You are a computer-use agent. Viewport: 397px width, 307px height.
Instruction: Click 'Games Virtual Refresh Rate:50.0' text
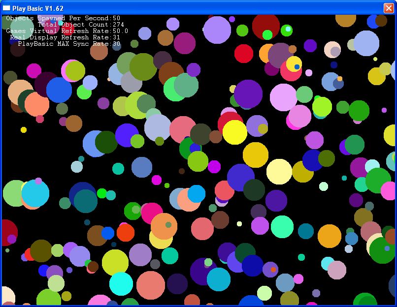pyautogui.click(x=67, y=31)
